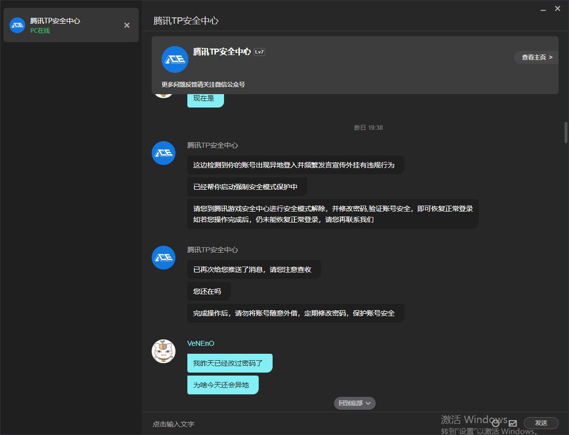569x435 pixels.
Task: Click VeNEnO's cat avatar
Action: 163,351
